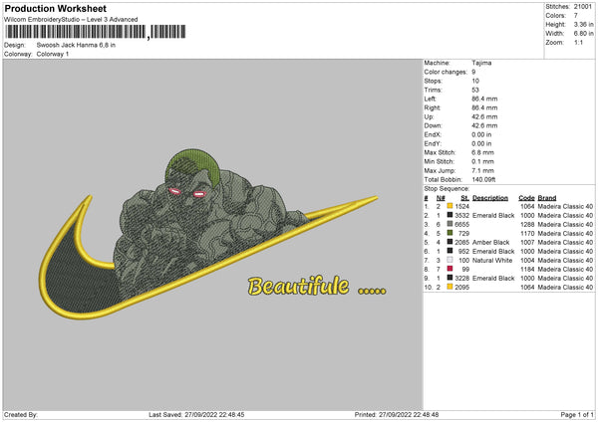Click 'Created By:' in the footer
The width and height of the screenshot is (598, 422).
(21, 415)
